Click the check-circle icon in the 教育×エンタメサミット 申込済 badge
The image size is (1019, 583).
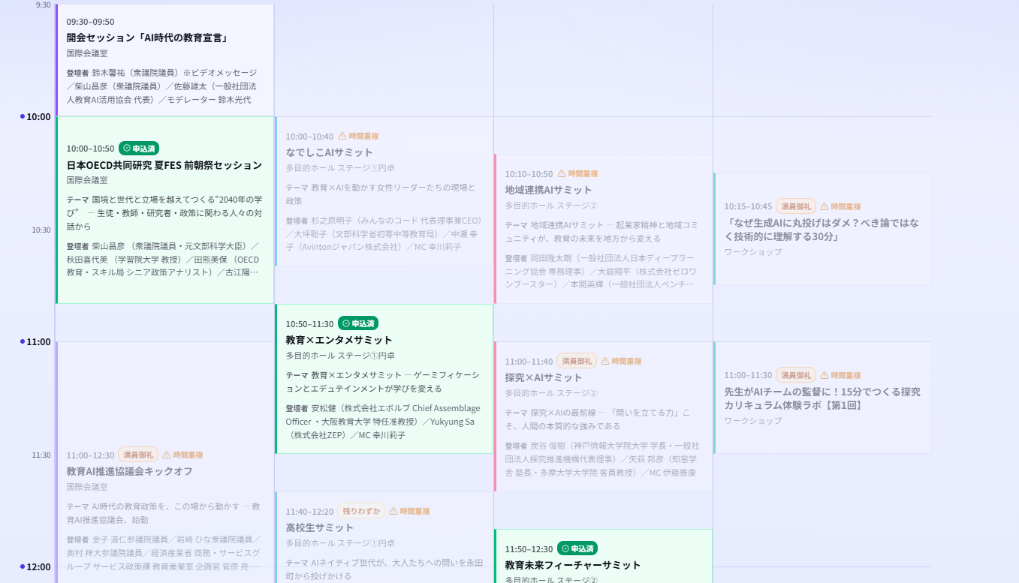(x=346, y=323)
